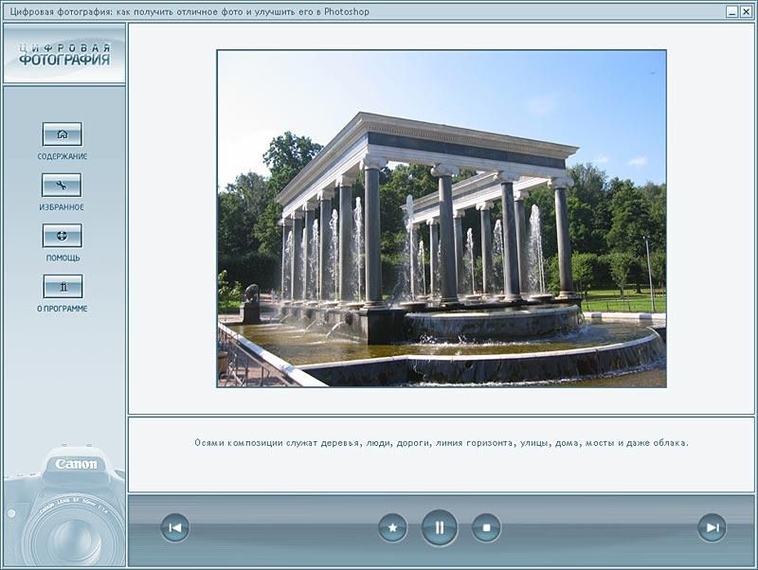
Task: Click the О ПРОГРАММЕ text label
Action: tap(63, 309)
